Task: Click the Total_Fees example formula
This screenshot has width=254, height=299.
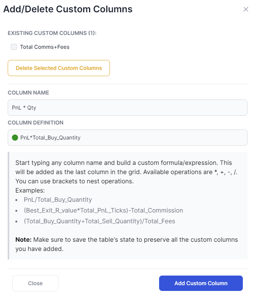Action: click(x=100, y=221)
